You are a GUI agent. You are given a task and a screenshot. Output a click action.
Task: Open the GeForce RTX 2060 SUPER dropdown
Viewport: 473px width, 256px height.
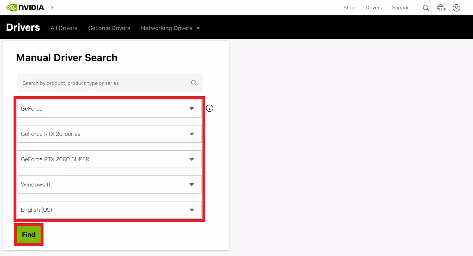tap(109, 159)
